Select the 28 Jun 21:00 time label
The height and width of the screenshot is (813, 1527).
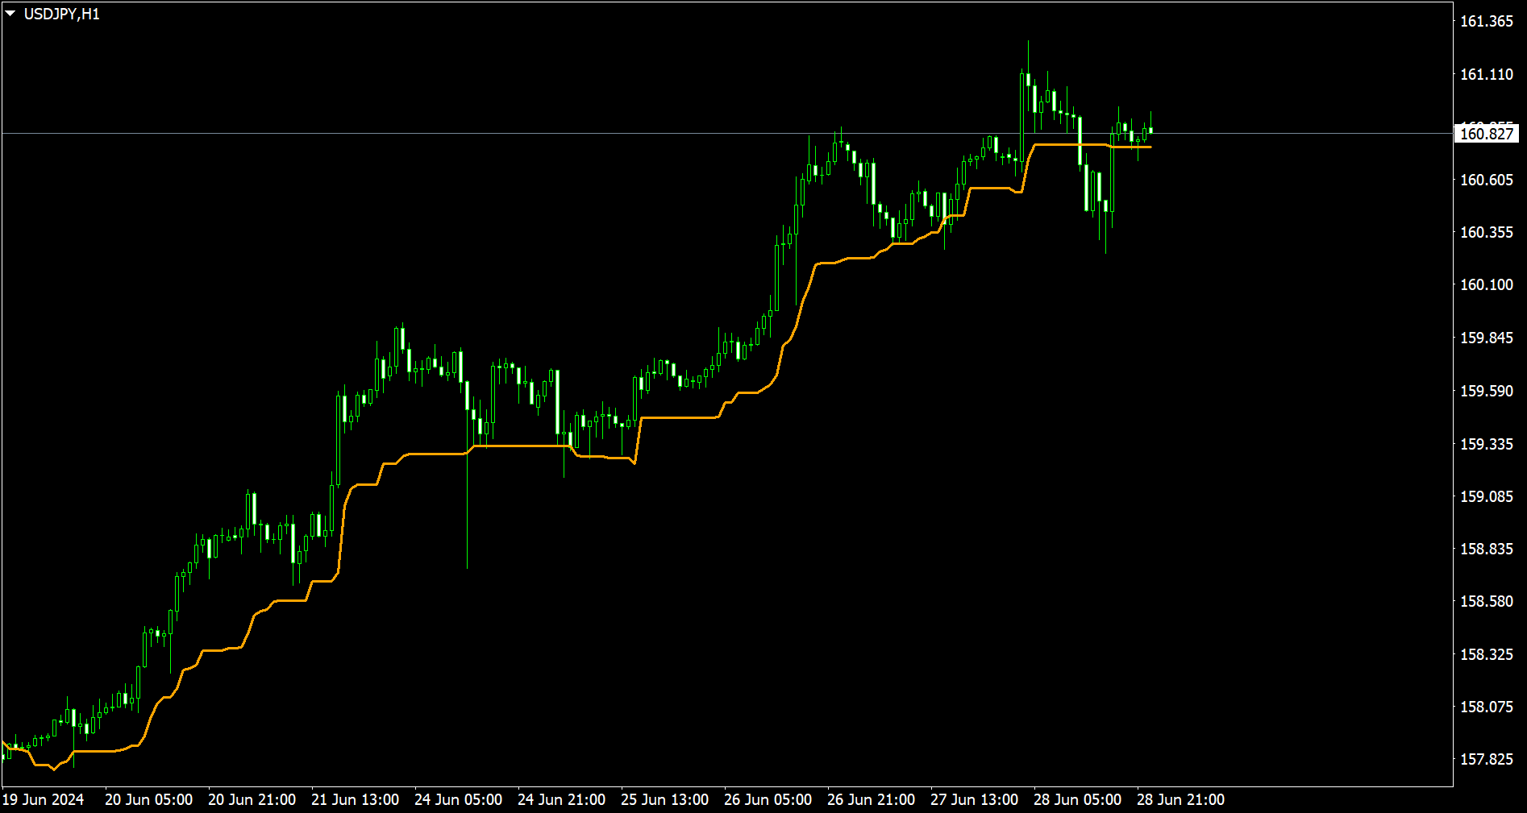1180,799
